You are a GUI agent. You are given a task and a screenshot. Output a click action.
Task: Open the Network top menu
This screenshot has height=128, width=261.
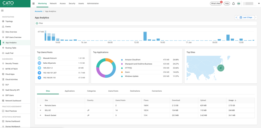53,4
